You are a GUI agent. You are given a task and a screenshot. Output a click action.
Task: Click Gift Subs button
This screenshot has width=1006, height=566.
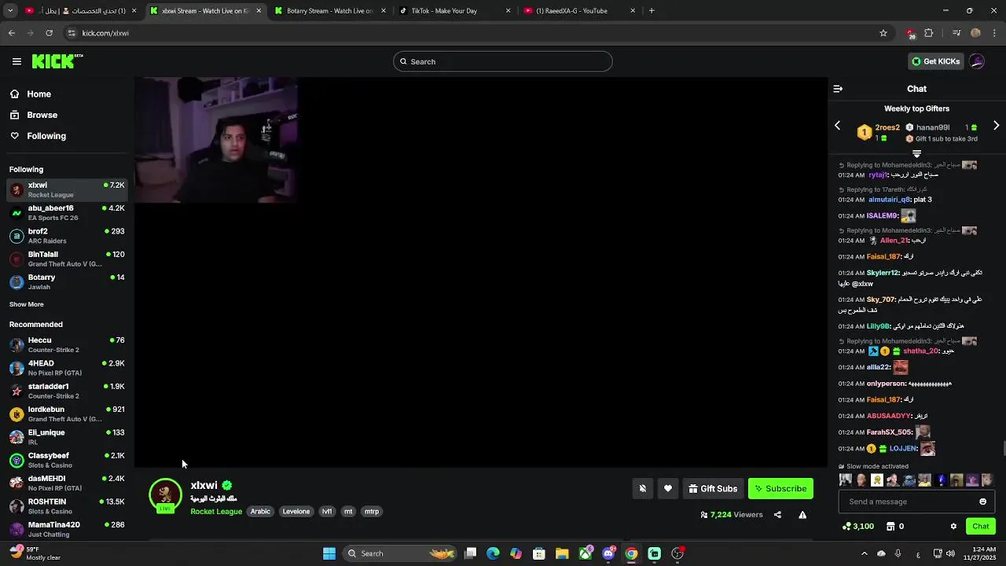tap(713, 489)
